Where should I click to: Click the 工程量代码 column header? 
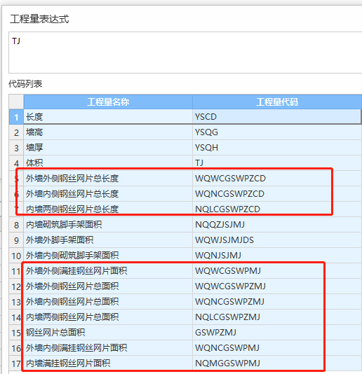tap(277, 102)
